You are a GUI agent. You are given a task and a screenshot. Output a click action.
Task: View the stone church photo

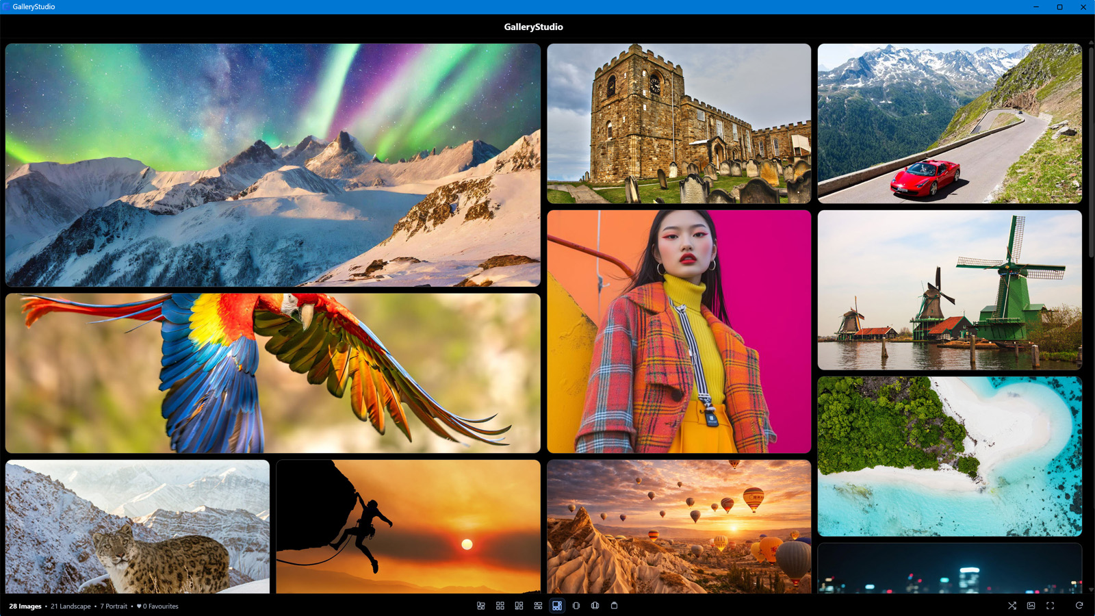tap(679, 124)
